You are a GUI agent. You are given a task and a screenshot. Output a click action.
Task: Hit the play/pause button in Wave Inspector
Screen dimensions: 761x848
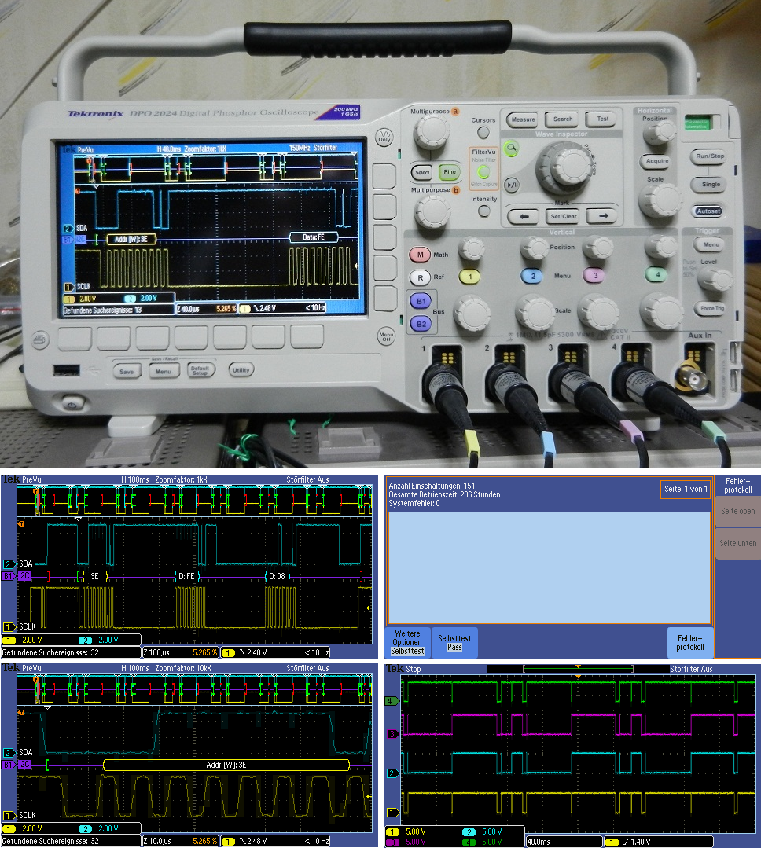(512, 185)
